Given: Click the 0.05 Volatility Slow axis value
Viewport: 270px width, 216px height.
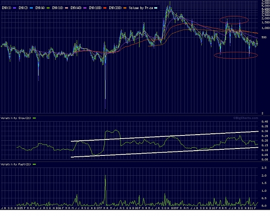Looking at the screenshot, I should (265, 155).
